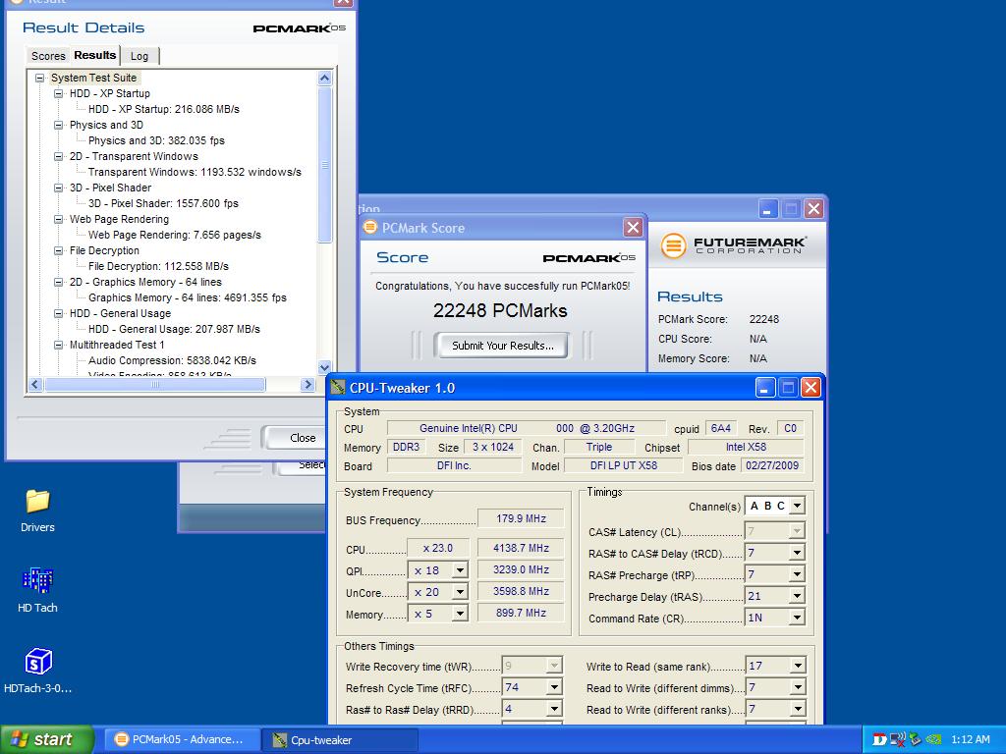Screen dimensions: 1006x754
Task: Select the HDTach-3-0 installer desktop icon
Action: click(38, 661)
